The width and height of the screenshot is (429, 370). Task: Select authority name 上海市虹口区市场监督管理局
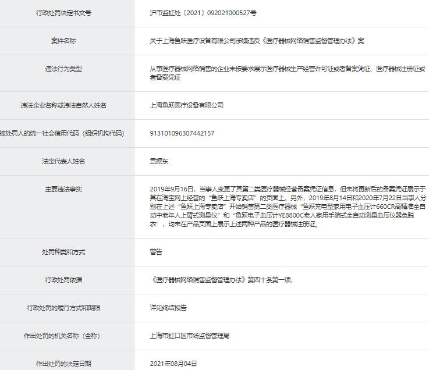click(x=190, y=336)
